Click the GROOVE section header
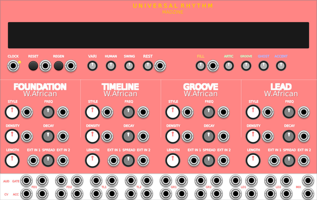 tap(201, 87)
